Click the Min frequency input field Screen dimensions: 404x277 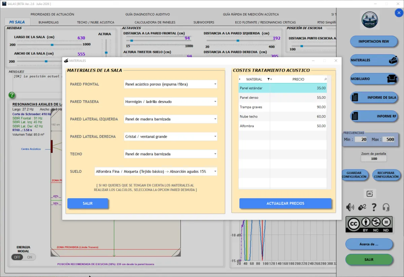point(361,139)
